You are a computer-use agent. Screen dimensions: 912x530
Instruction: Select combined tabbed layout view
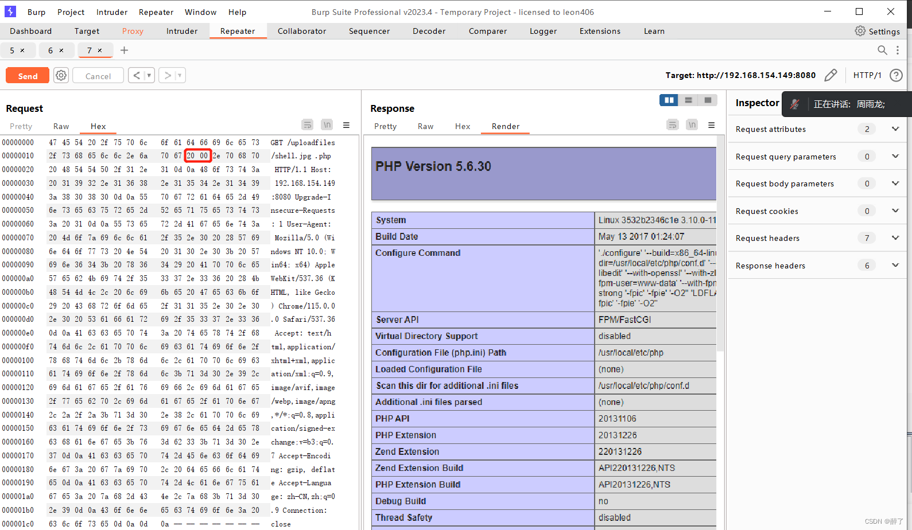[x=708, y=100]
